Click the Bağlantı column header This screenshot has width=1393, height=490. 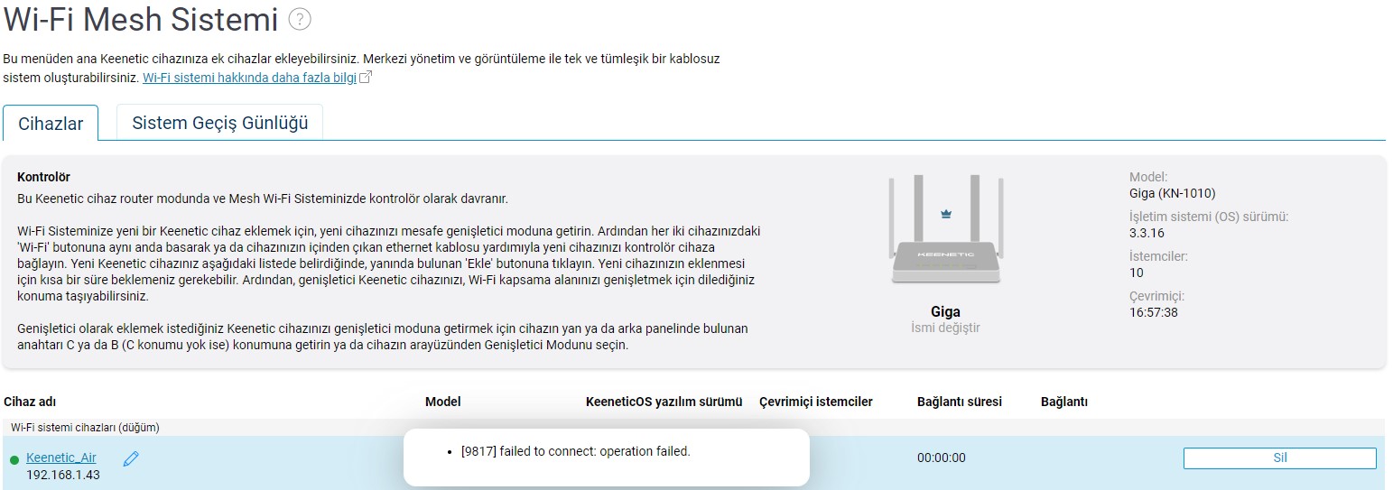pyautogui.click(x=1064, y=402)
